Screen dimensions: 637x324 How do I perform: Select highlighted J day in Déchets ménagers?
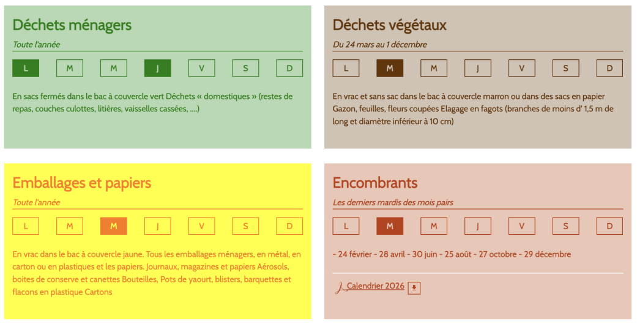(158, 68)
